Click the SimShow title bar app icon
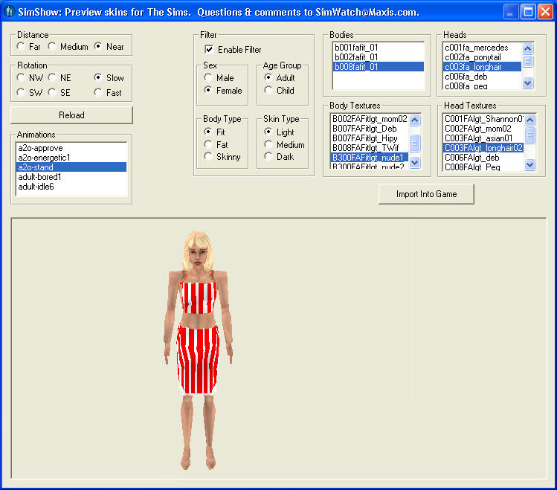The height and width of the screenshot is (490, 557). 9,12
